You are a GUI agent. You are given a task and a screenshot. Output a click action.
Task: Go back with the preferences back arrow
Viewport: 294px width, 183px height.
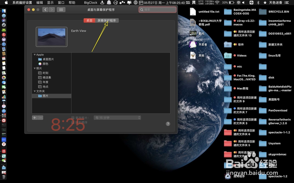coord(45,10)
